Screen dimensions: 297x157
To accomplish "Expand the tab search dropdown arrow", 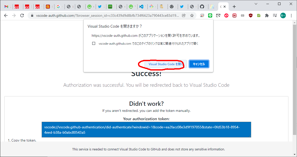I will [x=256, y=4].
